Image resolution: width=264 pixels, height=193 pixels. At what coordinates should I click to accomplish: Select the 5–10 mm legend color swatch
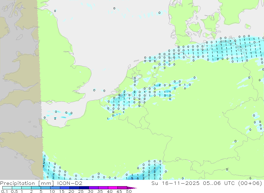[46, 188]
